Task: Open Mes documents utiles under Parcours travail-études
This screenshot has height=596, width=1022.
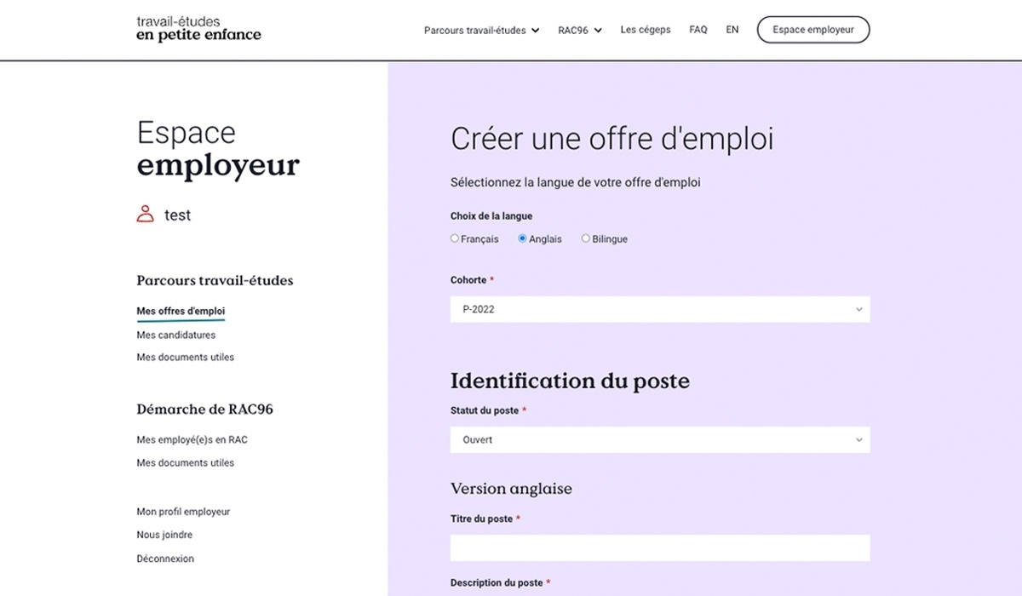Action: click(x=186, y=358)
